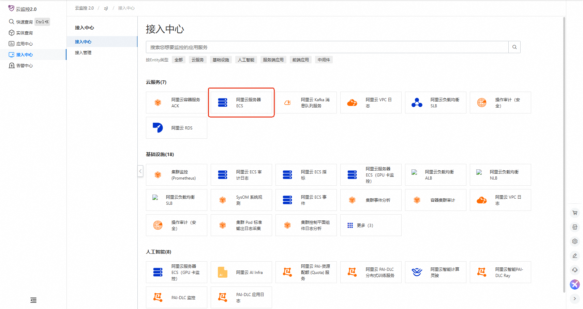Screen dimensions: 583x309
Task: Open the PAI-DLC 应用日志 card
Action: [x=241, y=297]
